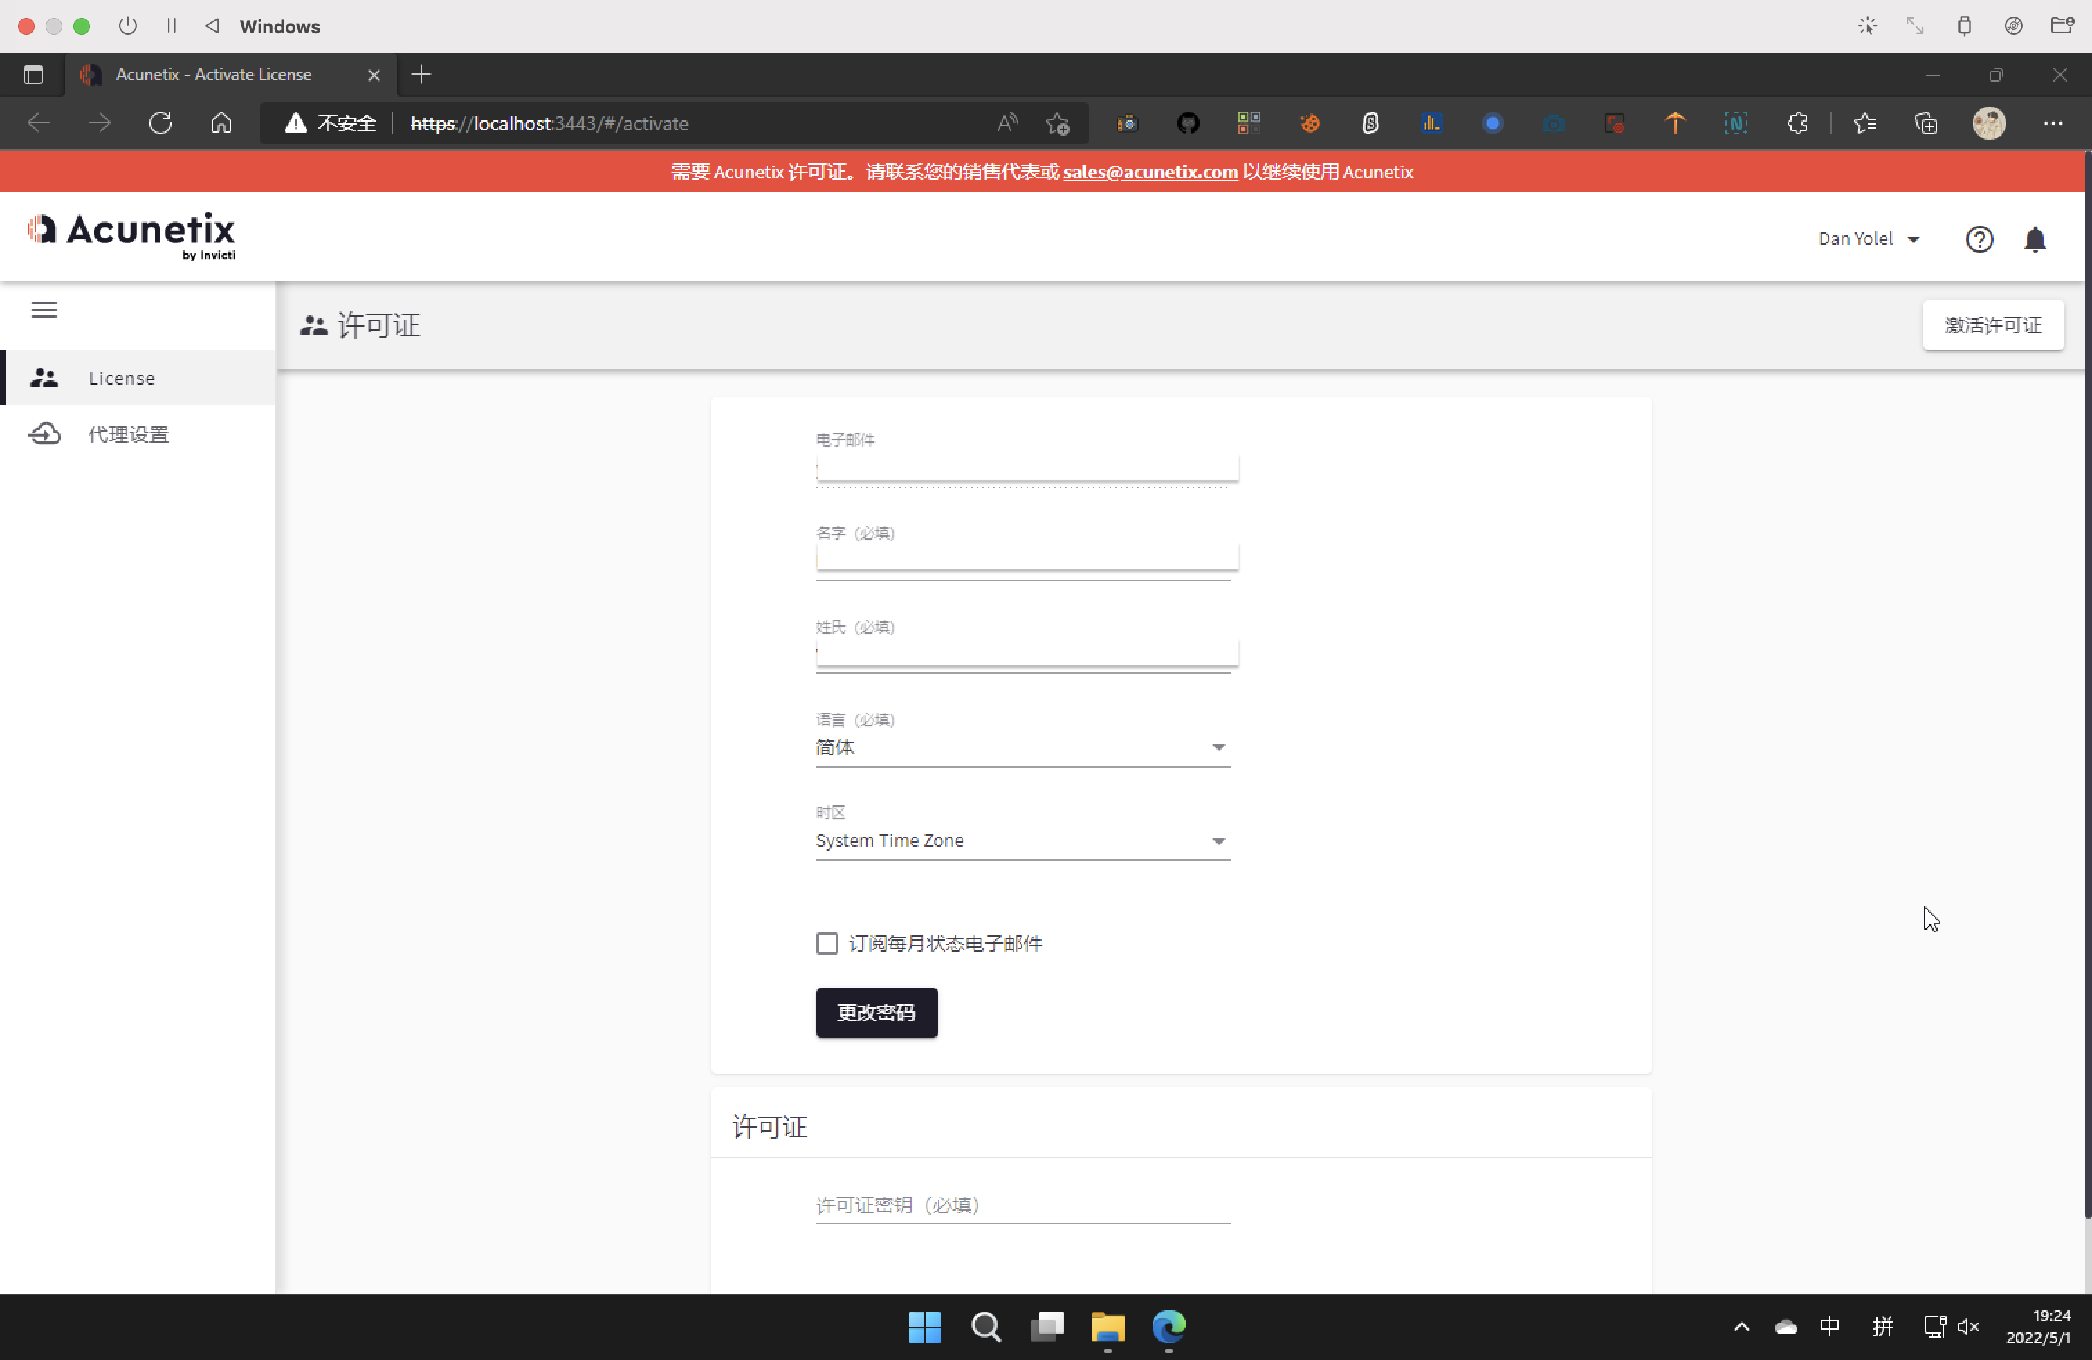The image size is (2092, 1360).
Task: Click the license key input field
Action: tap(1021, 1205)
